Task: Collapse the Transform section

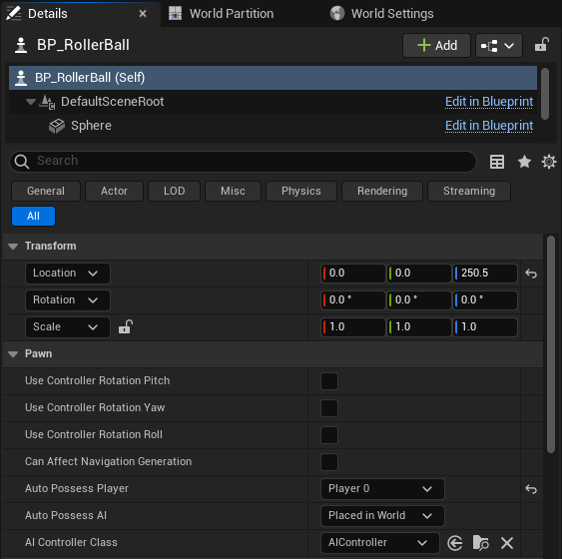Action: (x=13, y=247)
